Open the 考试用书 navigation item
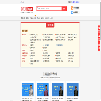The height and width of the screenshot is (101, 101). point(43,18)
